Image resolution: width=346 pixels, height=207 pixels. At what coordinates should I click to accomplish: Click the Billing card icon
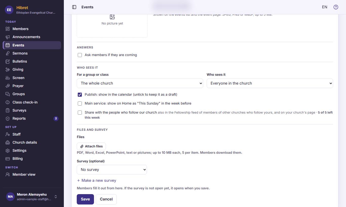(8, 159)
